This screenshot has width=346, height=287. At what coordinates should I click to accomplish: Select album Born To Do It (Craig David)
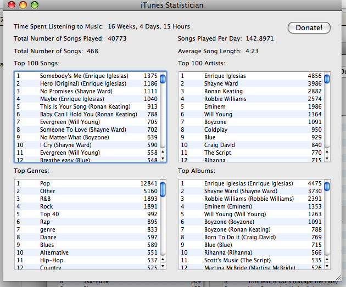pos(252,237)
